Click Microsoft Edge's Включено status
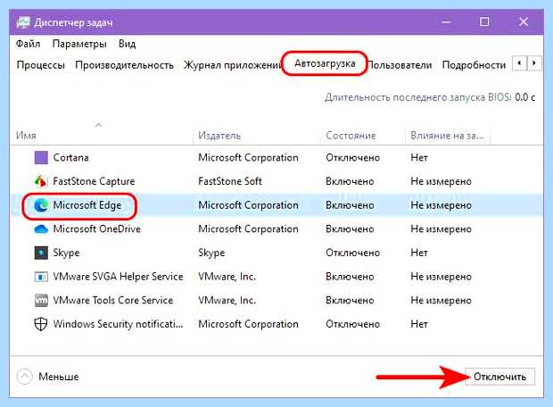This screenshot has width=553, height=407. pyautogui.click(x=350, y=205)
